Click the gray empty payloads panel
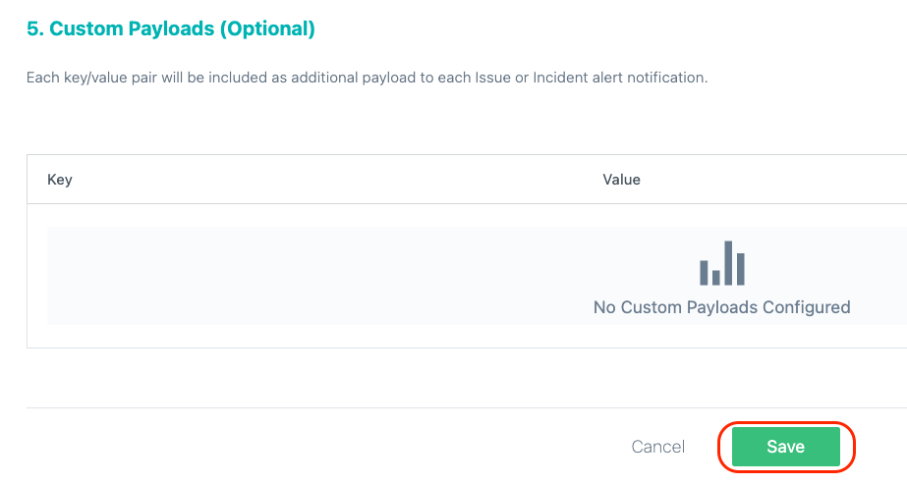The width and height of the screenshot is (907, 484). click(477, 276)
